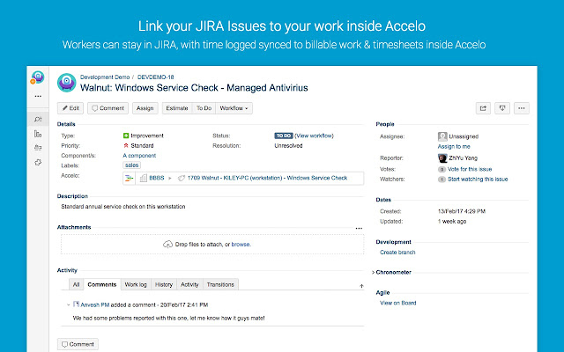Viewport: 564px width, 352px height.
Task: Select the Improvement type icon
Action: tap(126, 136)
